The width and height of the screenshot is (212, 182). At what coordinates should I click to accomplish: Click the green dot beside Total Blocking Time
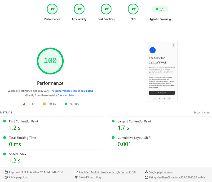[x=5, y=137]
